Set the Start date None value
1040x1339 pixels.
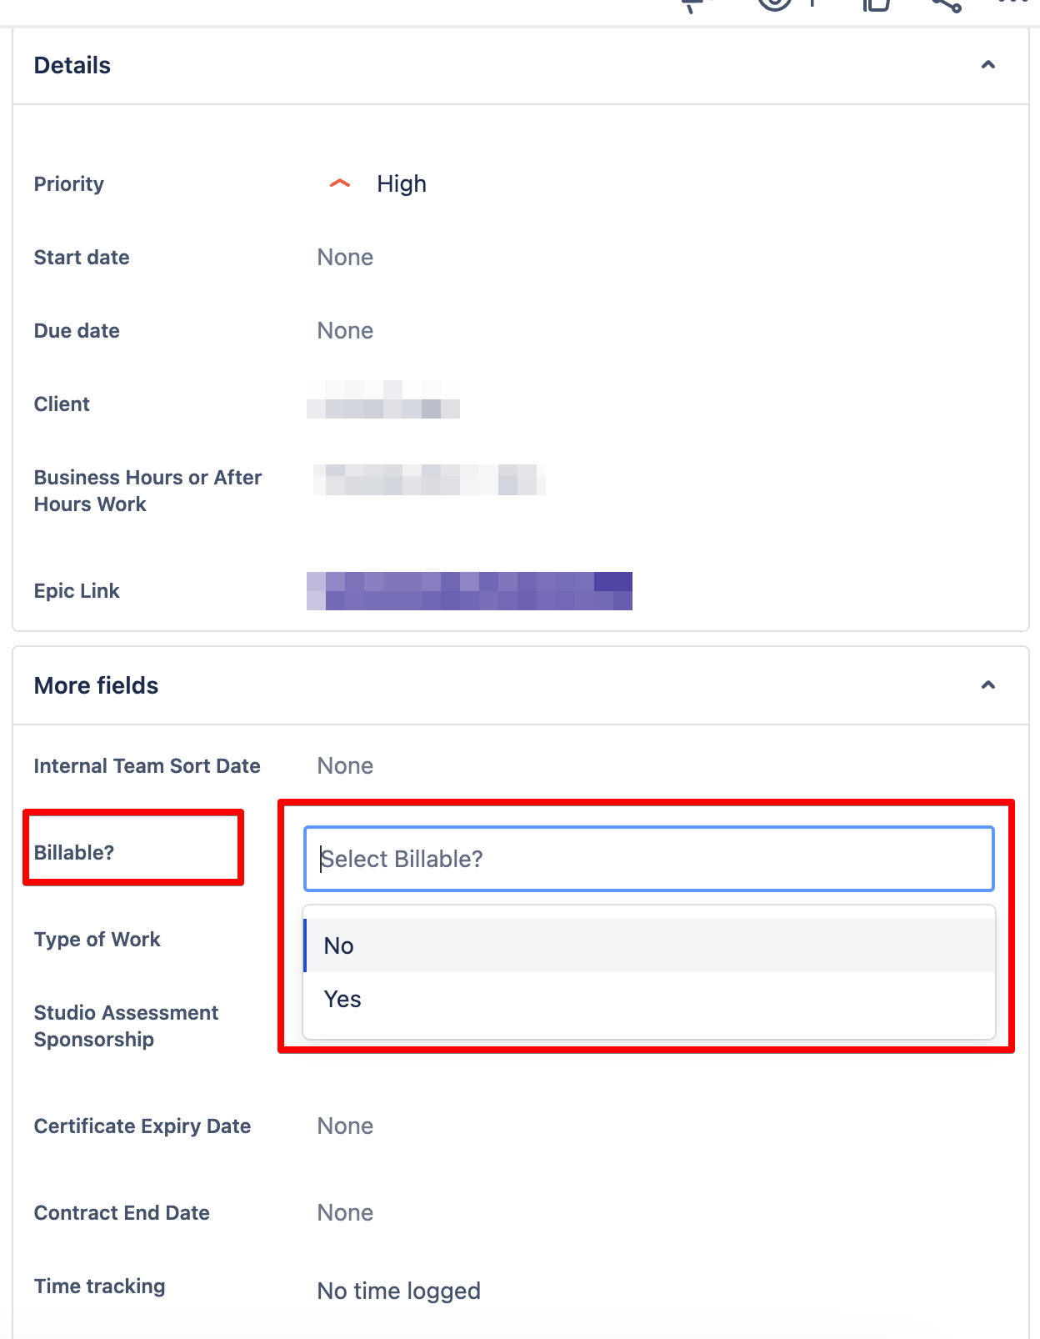(345, 257)
